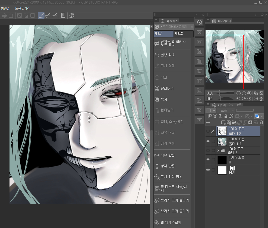Flip view horizontally in navigator

pos(256,99)
